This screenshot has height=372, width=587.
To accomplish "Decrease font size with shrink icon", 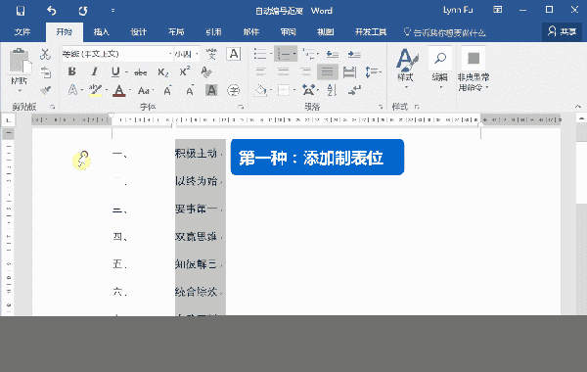I will tap(190, 90).
